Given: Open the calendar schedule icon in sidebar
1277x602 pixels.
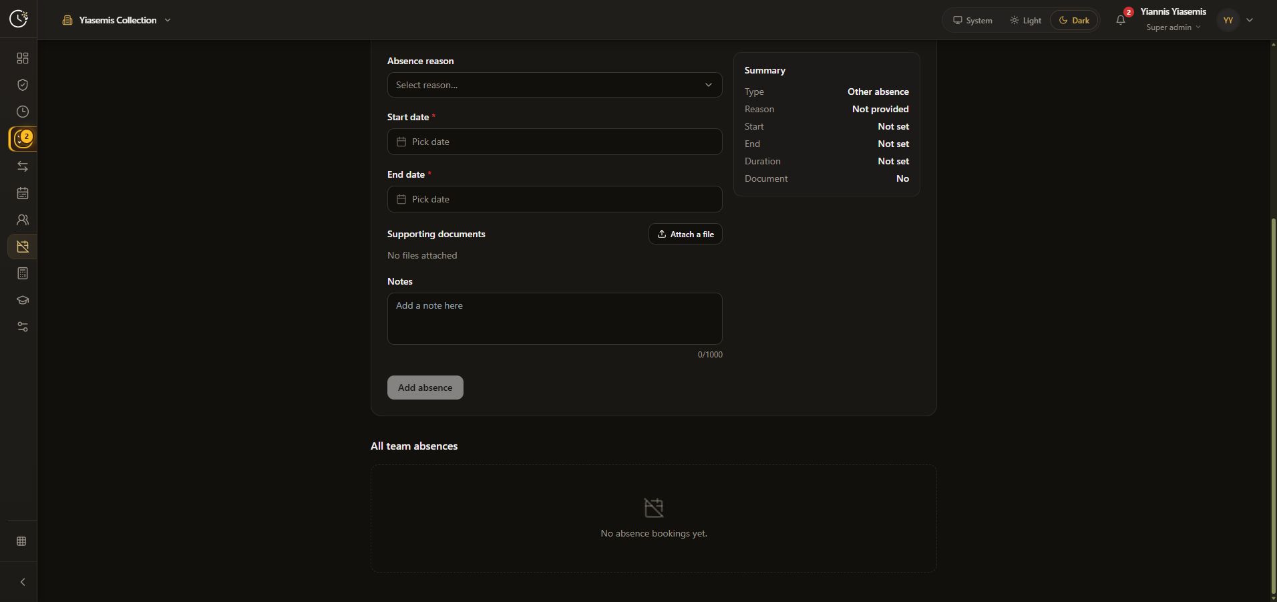Looking at the screenshot, I should [22, 193].
